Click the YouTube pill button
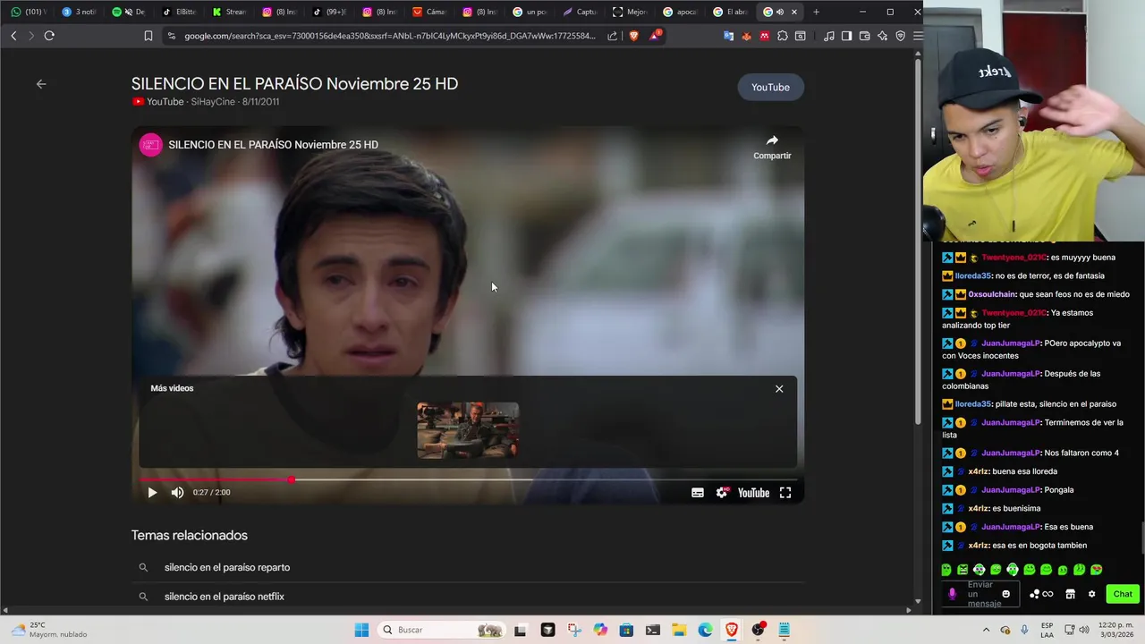The height and width of the screenshot is (644, 1145). [x=770, y=87]
